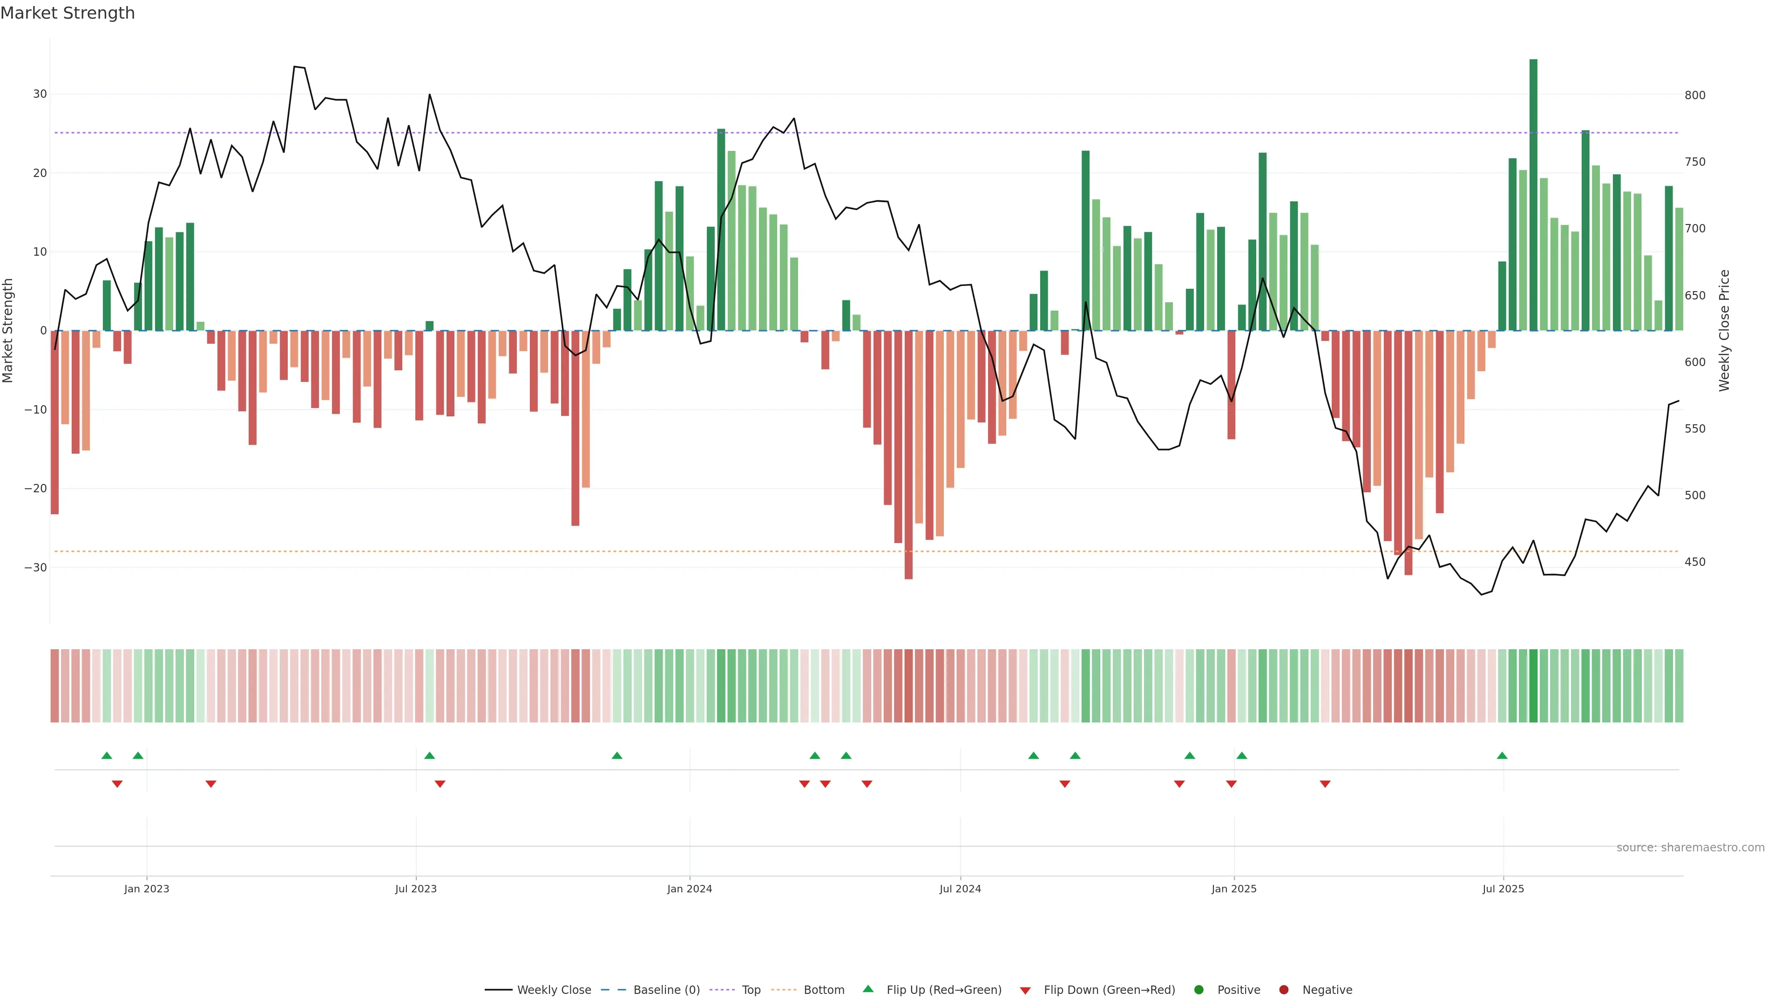1788x1006 pixels.
Task: Click the darkest green heatmap strip cell
Action: click(1533, 686)
